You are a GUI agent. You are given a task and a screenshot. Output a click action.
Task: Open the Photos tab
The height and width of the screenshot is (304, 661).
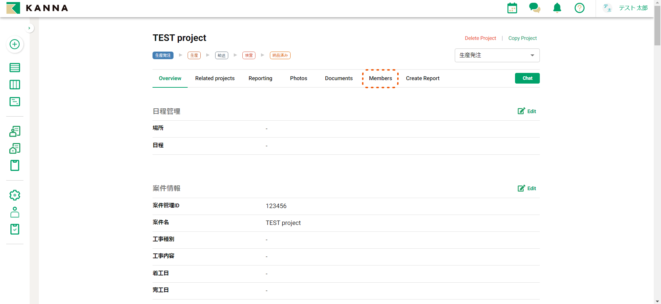(x=298, y=78)
